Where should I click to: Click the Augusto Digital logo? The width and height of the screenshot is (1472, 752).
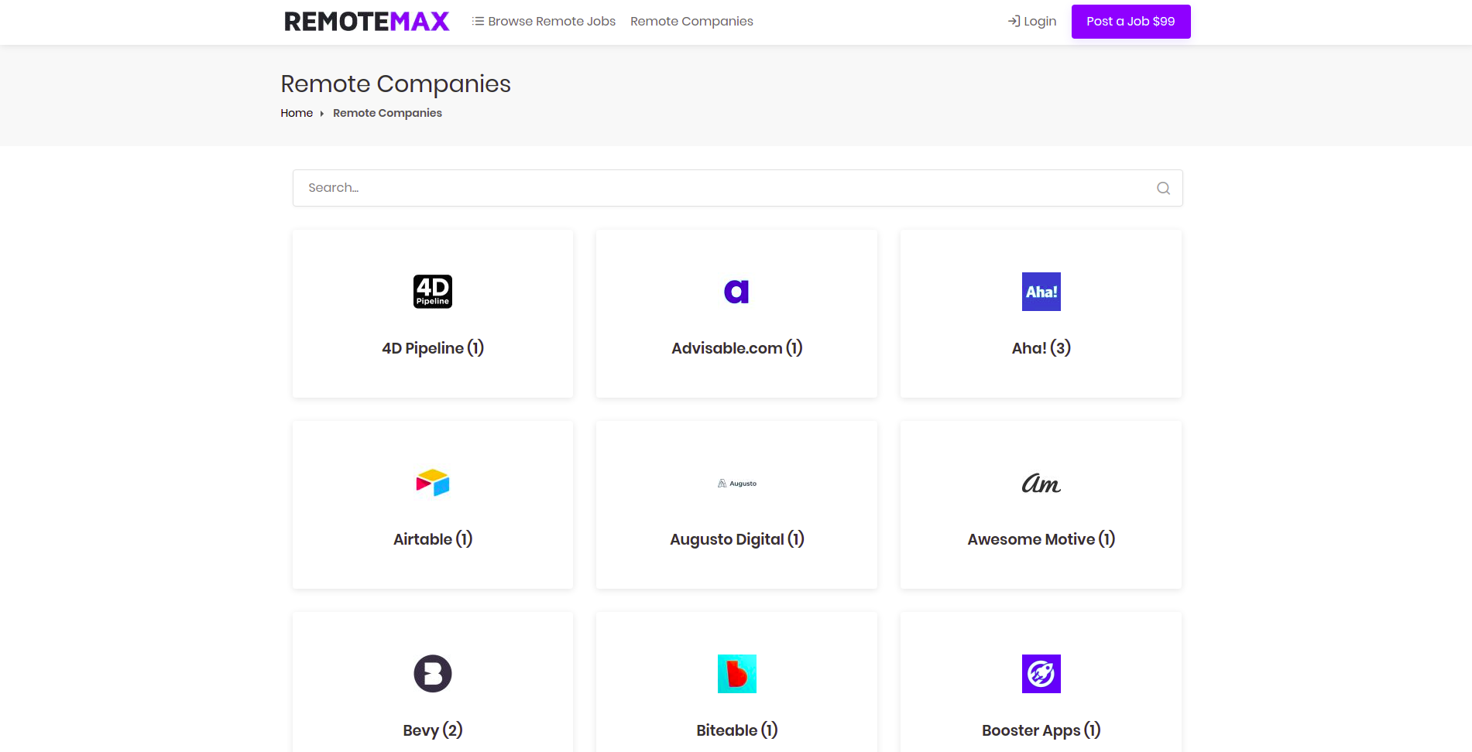pyautogui.click(x=736, y=483)
